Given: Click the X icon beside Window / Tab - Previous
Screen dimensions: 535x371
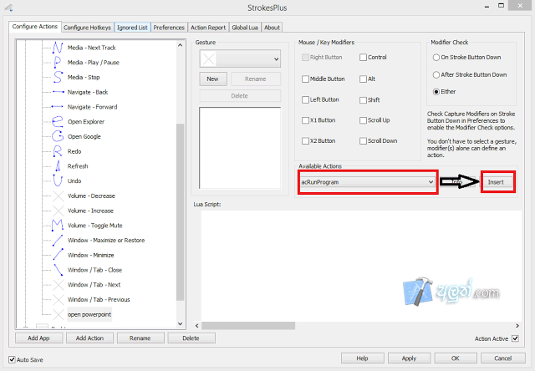Looking at the screenshot, I should pyautogui.click(x=59, y=299).
